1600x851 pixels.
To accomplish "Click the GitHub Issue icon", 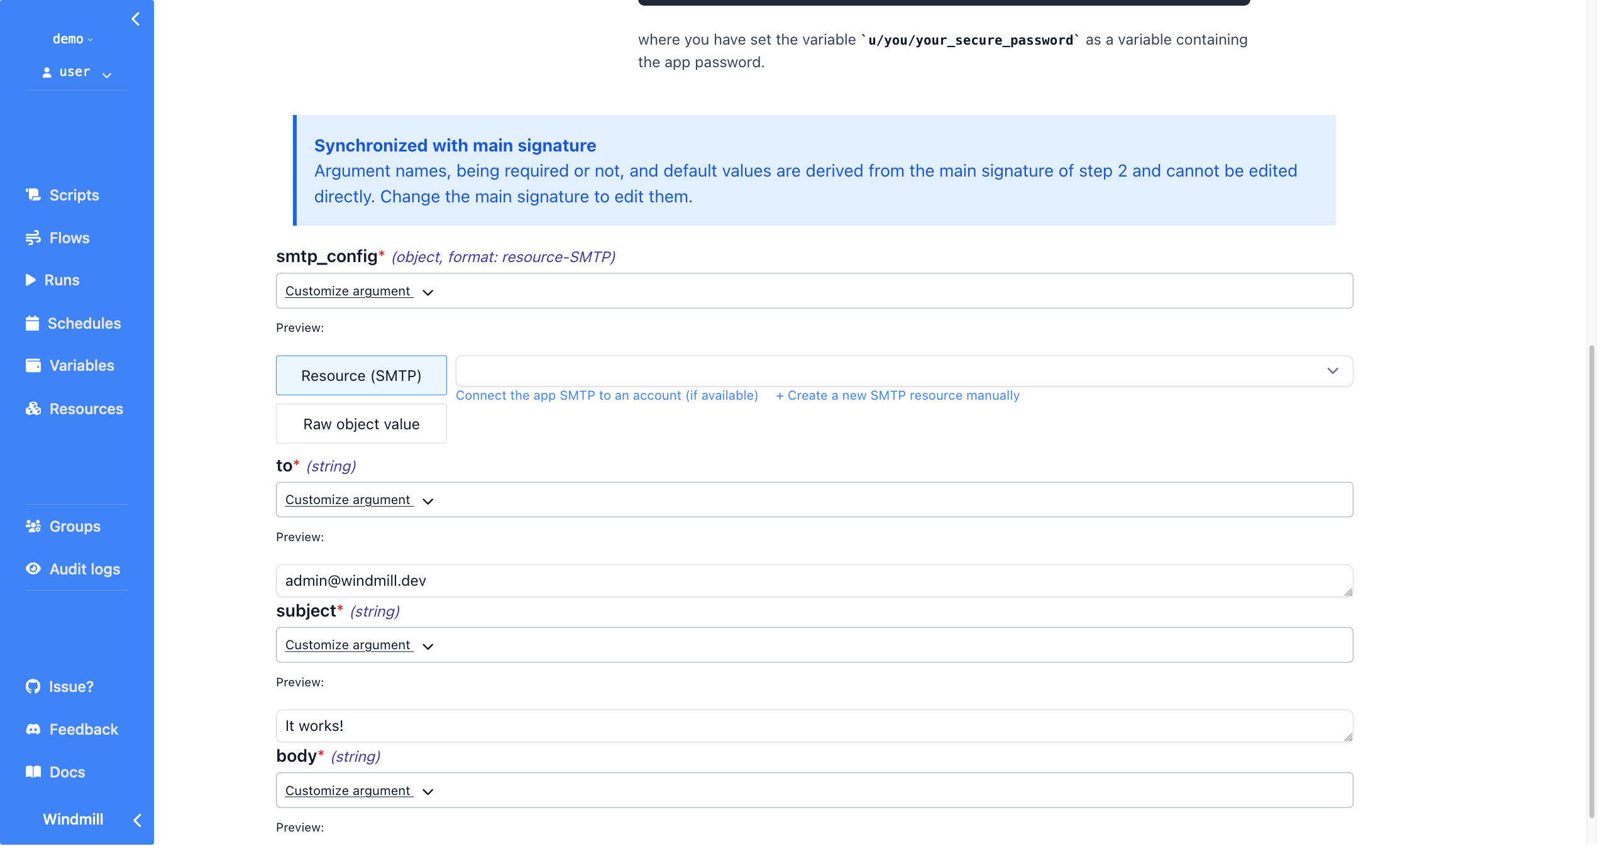I will pos(33,686).
